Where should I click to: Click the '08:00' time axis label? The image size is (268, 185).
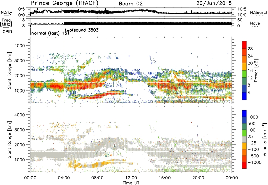click(97, 178)
